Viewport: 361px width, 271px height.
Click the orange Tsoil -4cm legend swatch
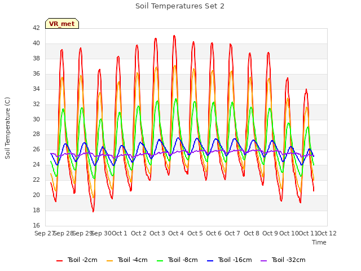point(109,261)
